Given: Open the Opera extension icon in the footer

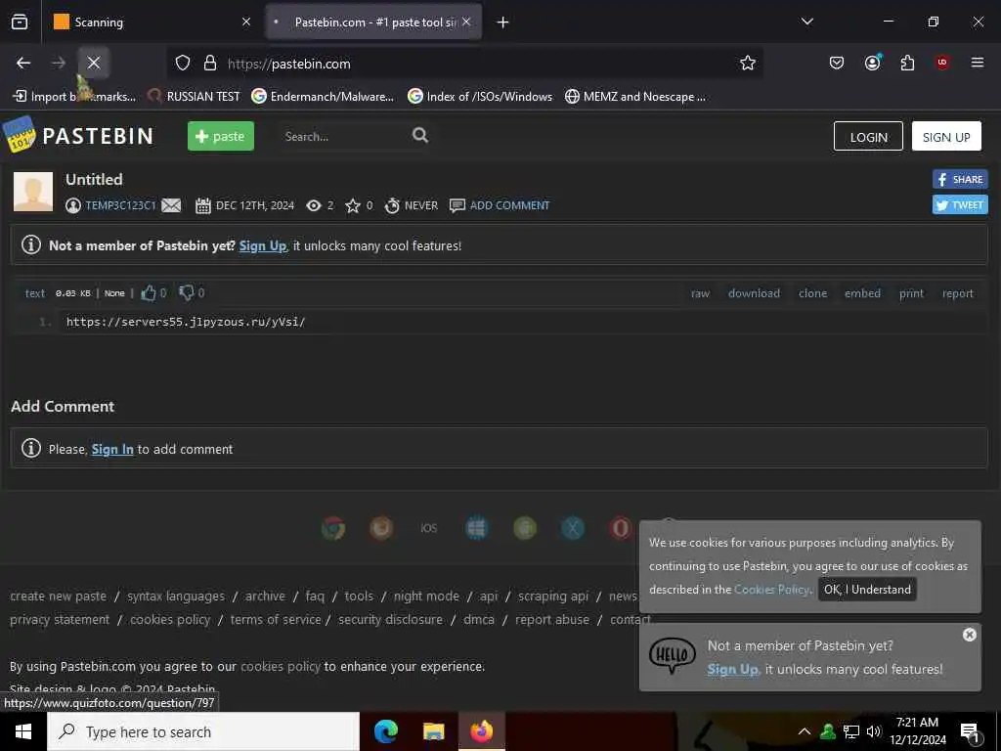Looking at the screenshot, I should [621, 528].
